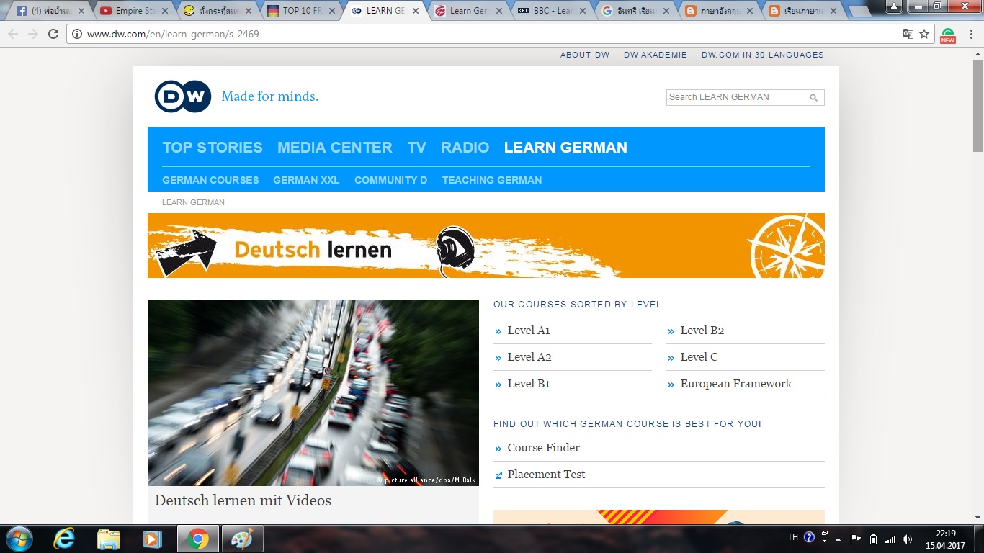This screenshot has height=553, width=984.
Task: Click the Action Center flag tray icon
Action: [856, 539]
